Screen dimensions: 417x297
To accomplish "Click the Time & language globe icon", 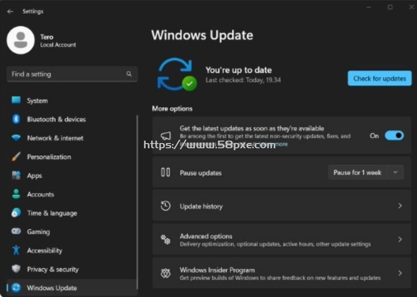I will click(x=16, y=213).
